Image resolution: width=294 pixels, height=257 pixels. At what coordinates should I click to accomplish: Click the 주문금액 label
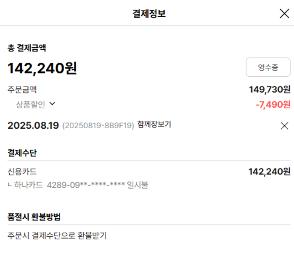[22, 90]
